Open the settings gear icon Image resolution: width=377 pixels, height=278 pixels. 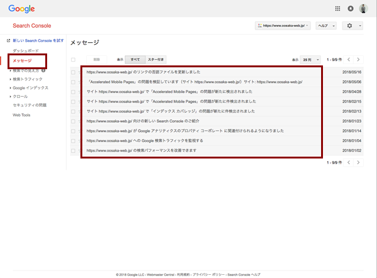(349, 26)
